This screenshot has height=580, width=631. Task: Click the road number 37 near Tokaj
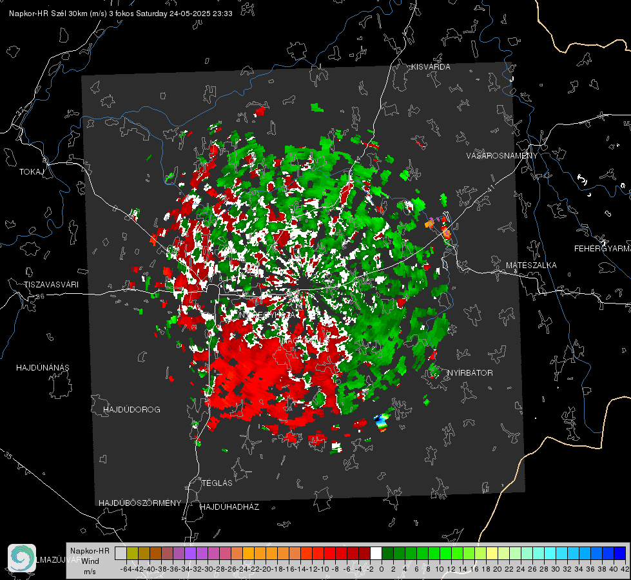point(21,111)
